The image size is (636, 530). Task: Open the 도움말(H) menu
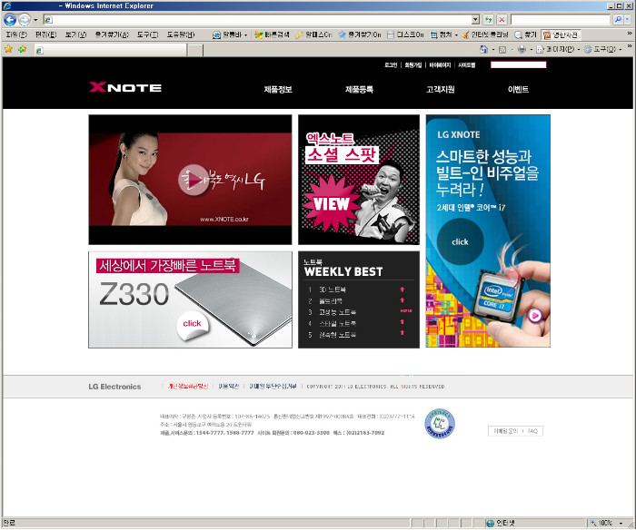tap(181, 34)
